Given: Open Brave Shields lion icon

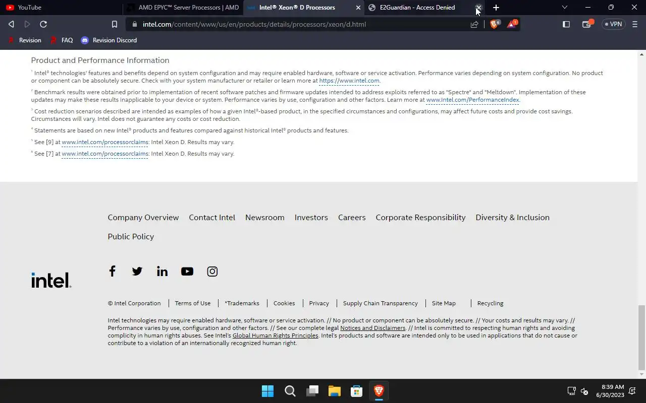Looking at the screenshot, I should point(495,24).
